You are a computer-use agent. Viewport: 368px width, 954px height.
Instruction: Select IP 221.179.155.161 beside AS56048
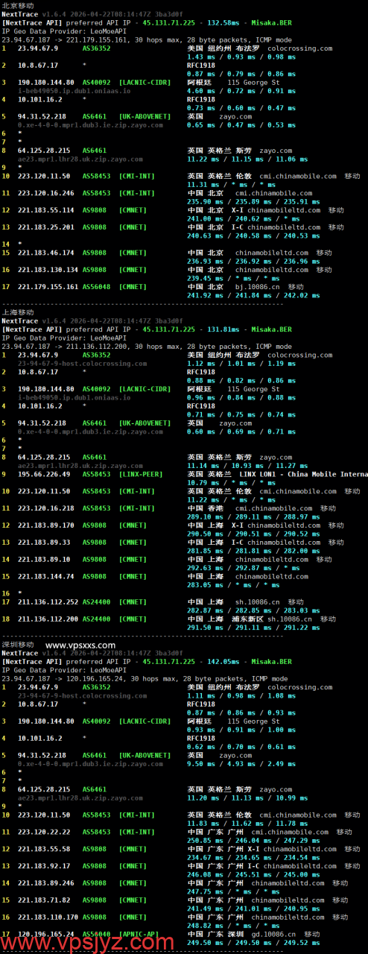click(48, 287)
